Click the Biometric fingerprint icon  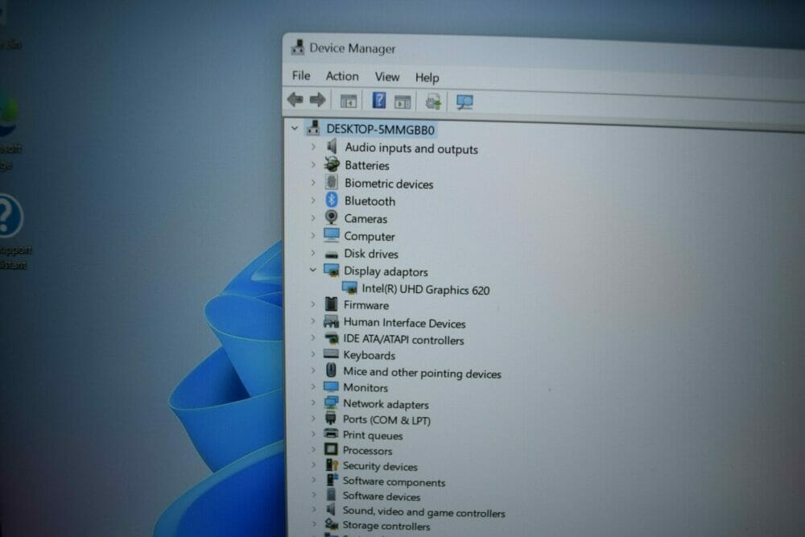coord(332,182)
